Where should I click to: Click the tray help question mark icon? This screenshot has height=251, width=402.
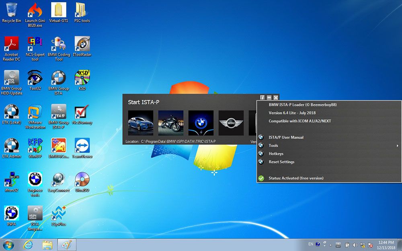pyautogui.click(x=318, y=244)
